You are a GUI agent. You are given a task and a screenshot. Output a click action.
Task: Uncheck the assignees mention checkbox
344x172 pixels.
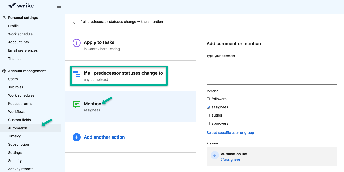[208, 107]
